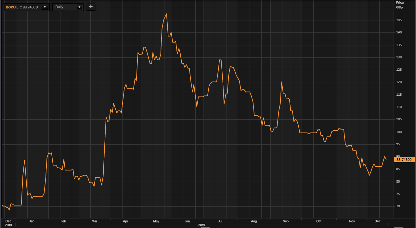The image size is (416, 228).
Task: Add a new series with the plus button
Action: tap(91, 6)
